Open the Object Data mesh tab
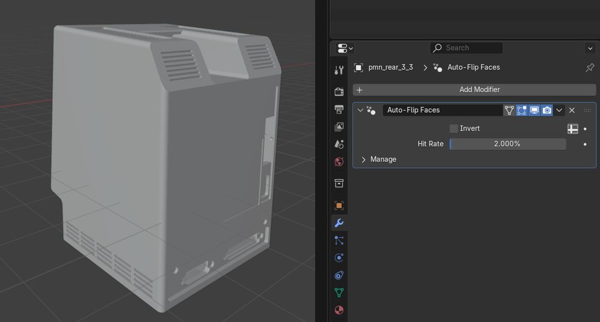 pos(339,293)
